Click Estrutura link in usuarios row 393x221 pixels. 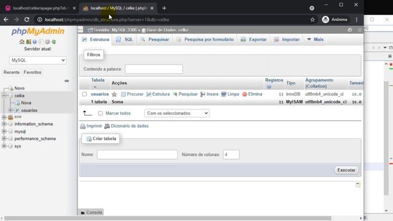(x=158, y=94)
